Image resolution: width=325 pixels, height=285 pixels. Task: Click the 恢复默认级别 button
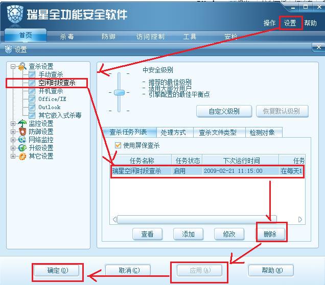(x=282, y=111)
